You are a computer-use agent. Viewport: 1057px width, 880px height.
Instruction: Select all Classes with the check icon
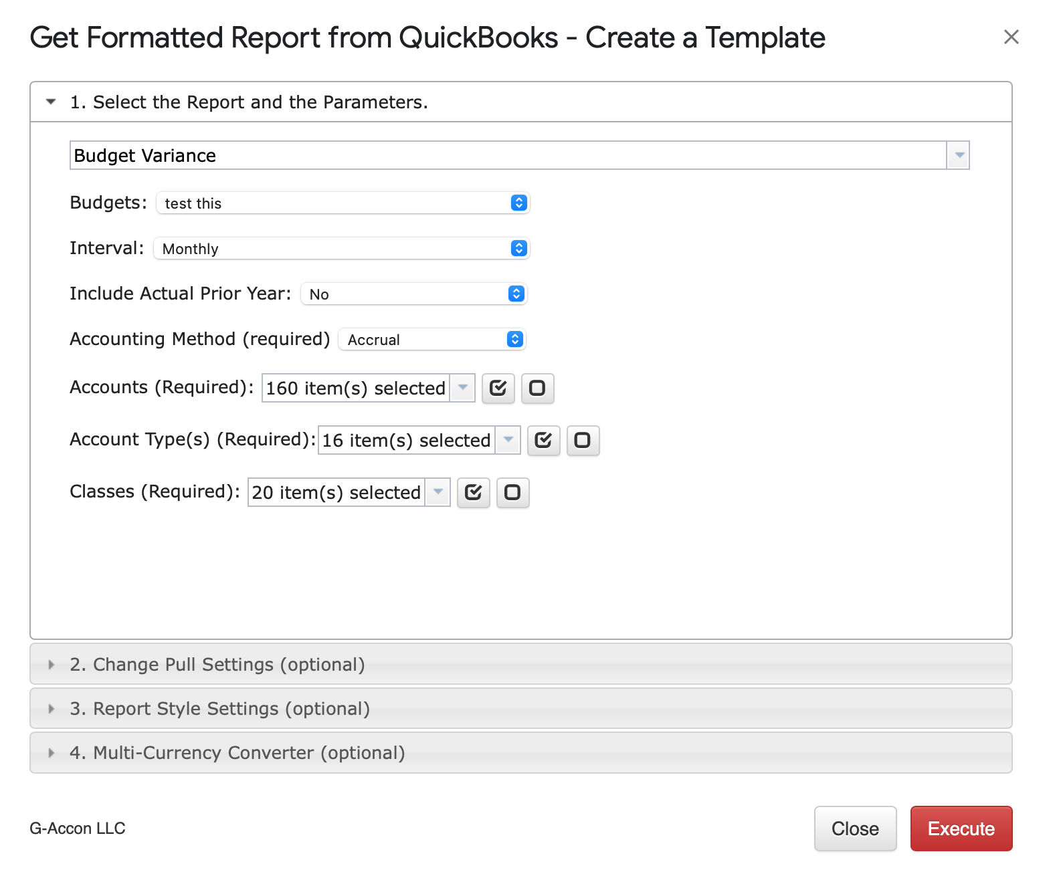point(473,492)
